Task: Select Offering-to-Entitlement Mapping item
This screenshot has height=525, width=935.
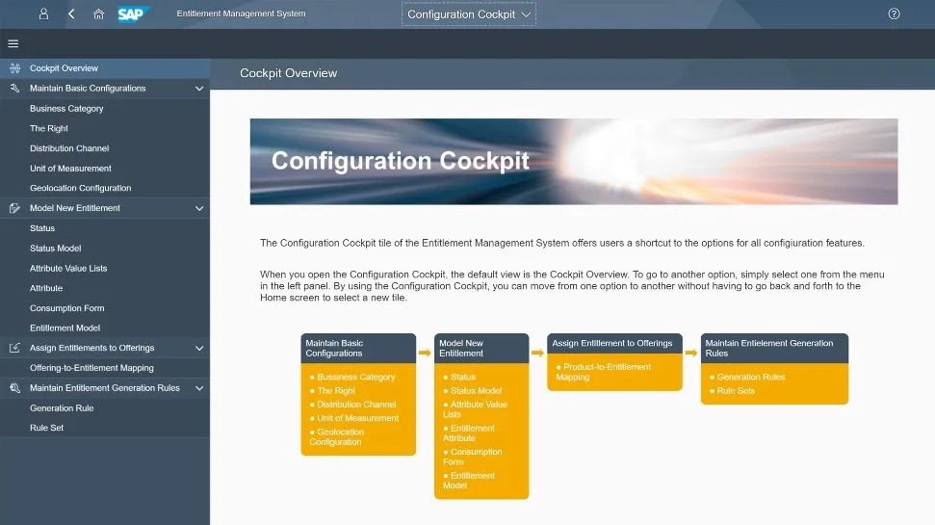Action: pos(91,368)
